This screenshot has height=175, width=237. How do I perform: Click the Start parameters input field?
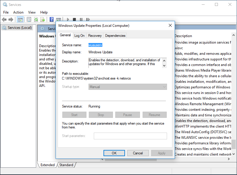coord(130,136)
